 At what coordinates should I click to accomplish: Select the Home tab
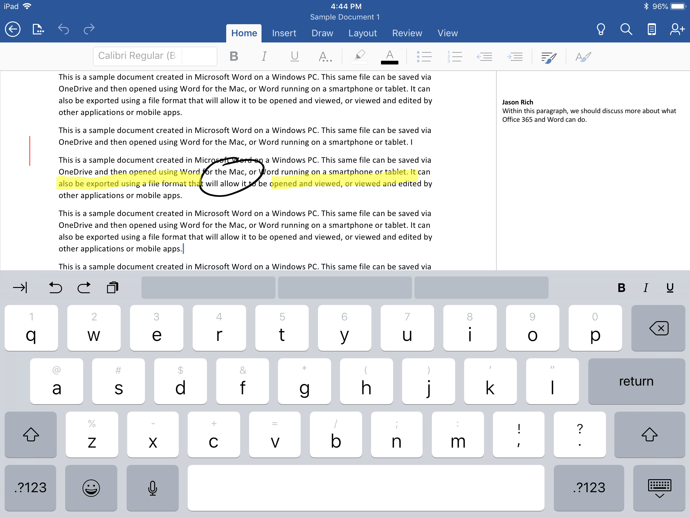coord(244,33)
